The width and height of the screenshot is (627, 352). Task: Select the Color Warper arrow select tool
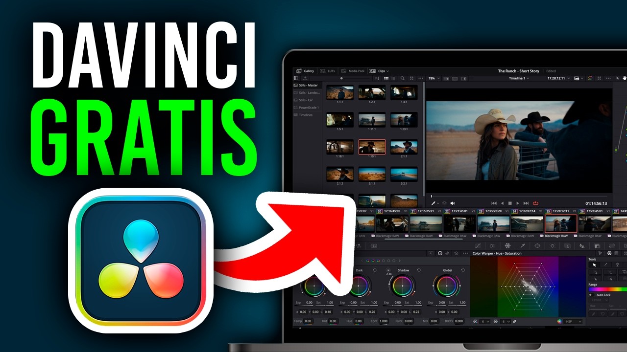pyautogui.click(x=594, y=264)
